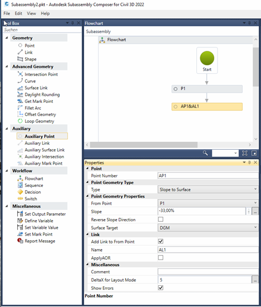The width and height of the screenshot is (261, 307).
Task: Select the Offset Geometry icon
Action: tap(20, 114)
